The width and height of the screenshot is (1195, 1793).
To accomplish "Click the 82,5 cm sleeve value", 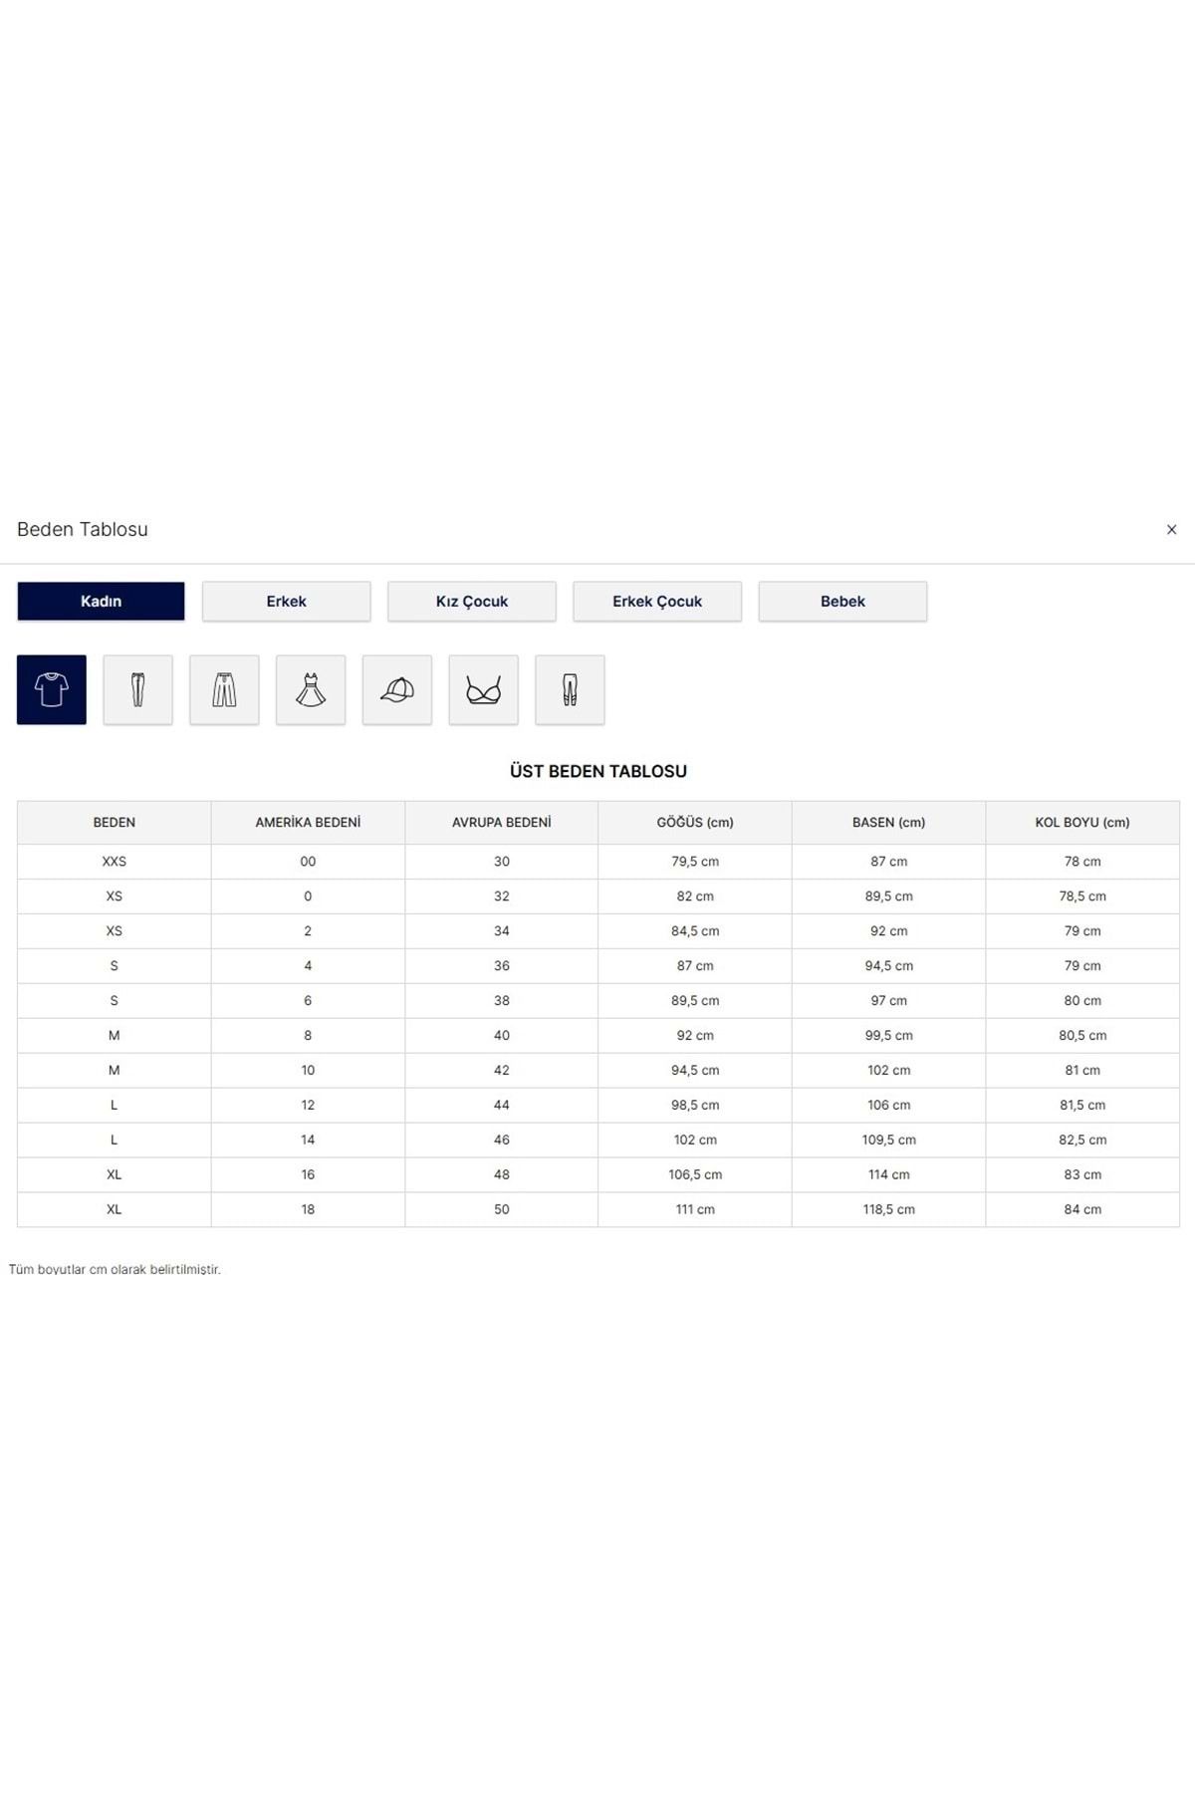I will click(1082, 1141).
